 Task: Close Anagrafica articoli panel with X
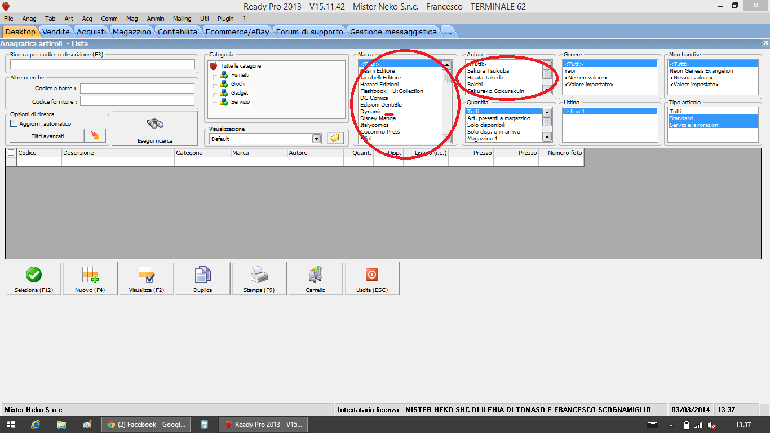765,43
